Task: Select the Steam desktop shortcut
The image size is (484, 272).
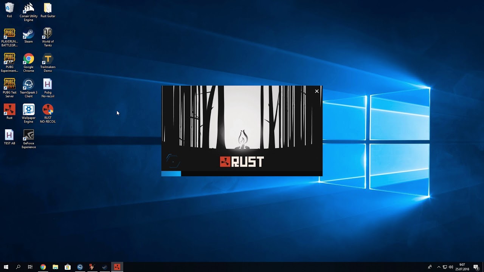Action: click(x=28, y=36)
